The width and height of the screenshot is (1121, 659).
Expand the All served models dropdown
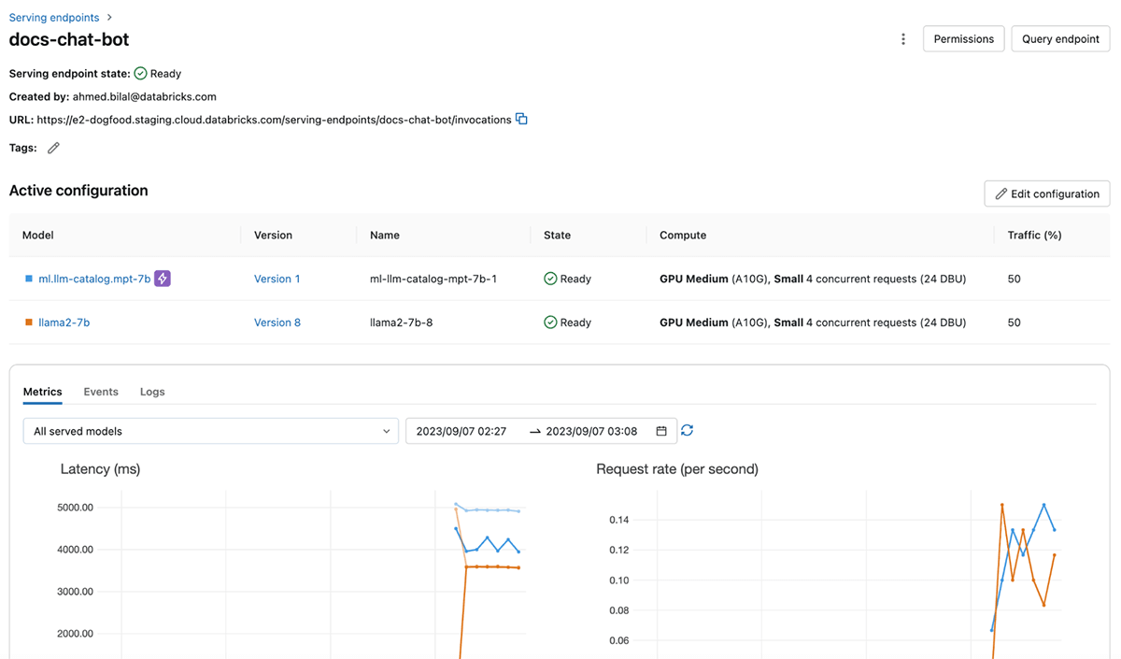[210, 431]
